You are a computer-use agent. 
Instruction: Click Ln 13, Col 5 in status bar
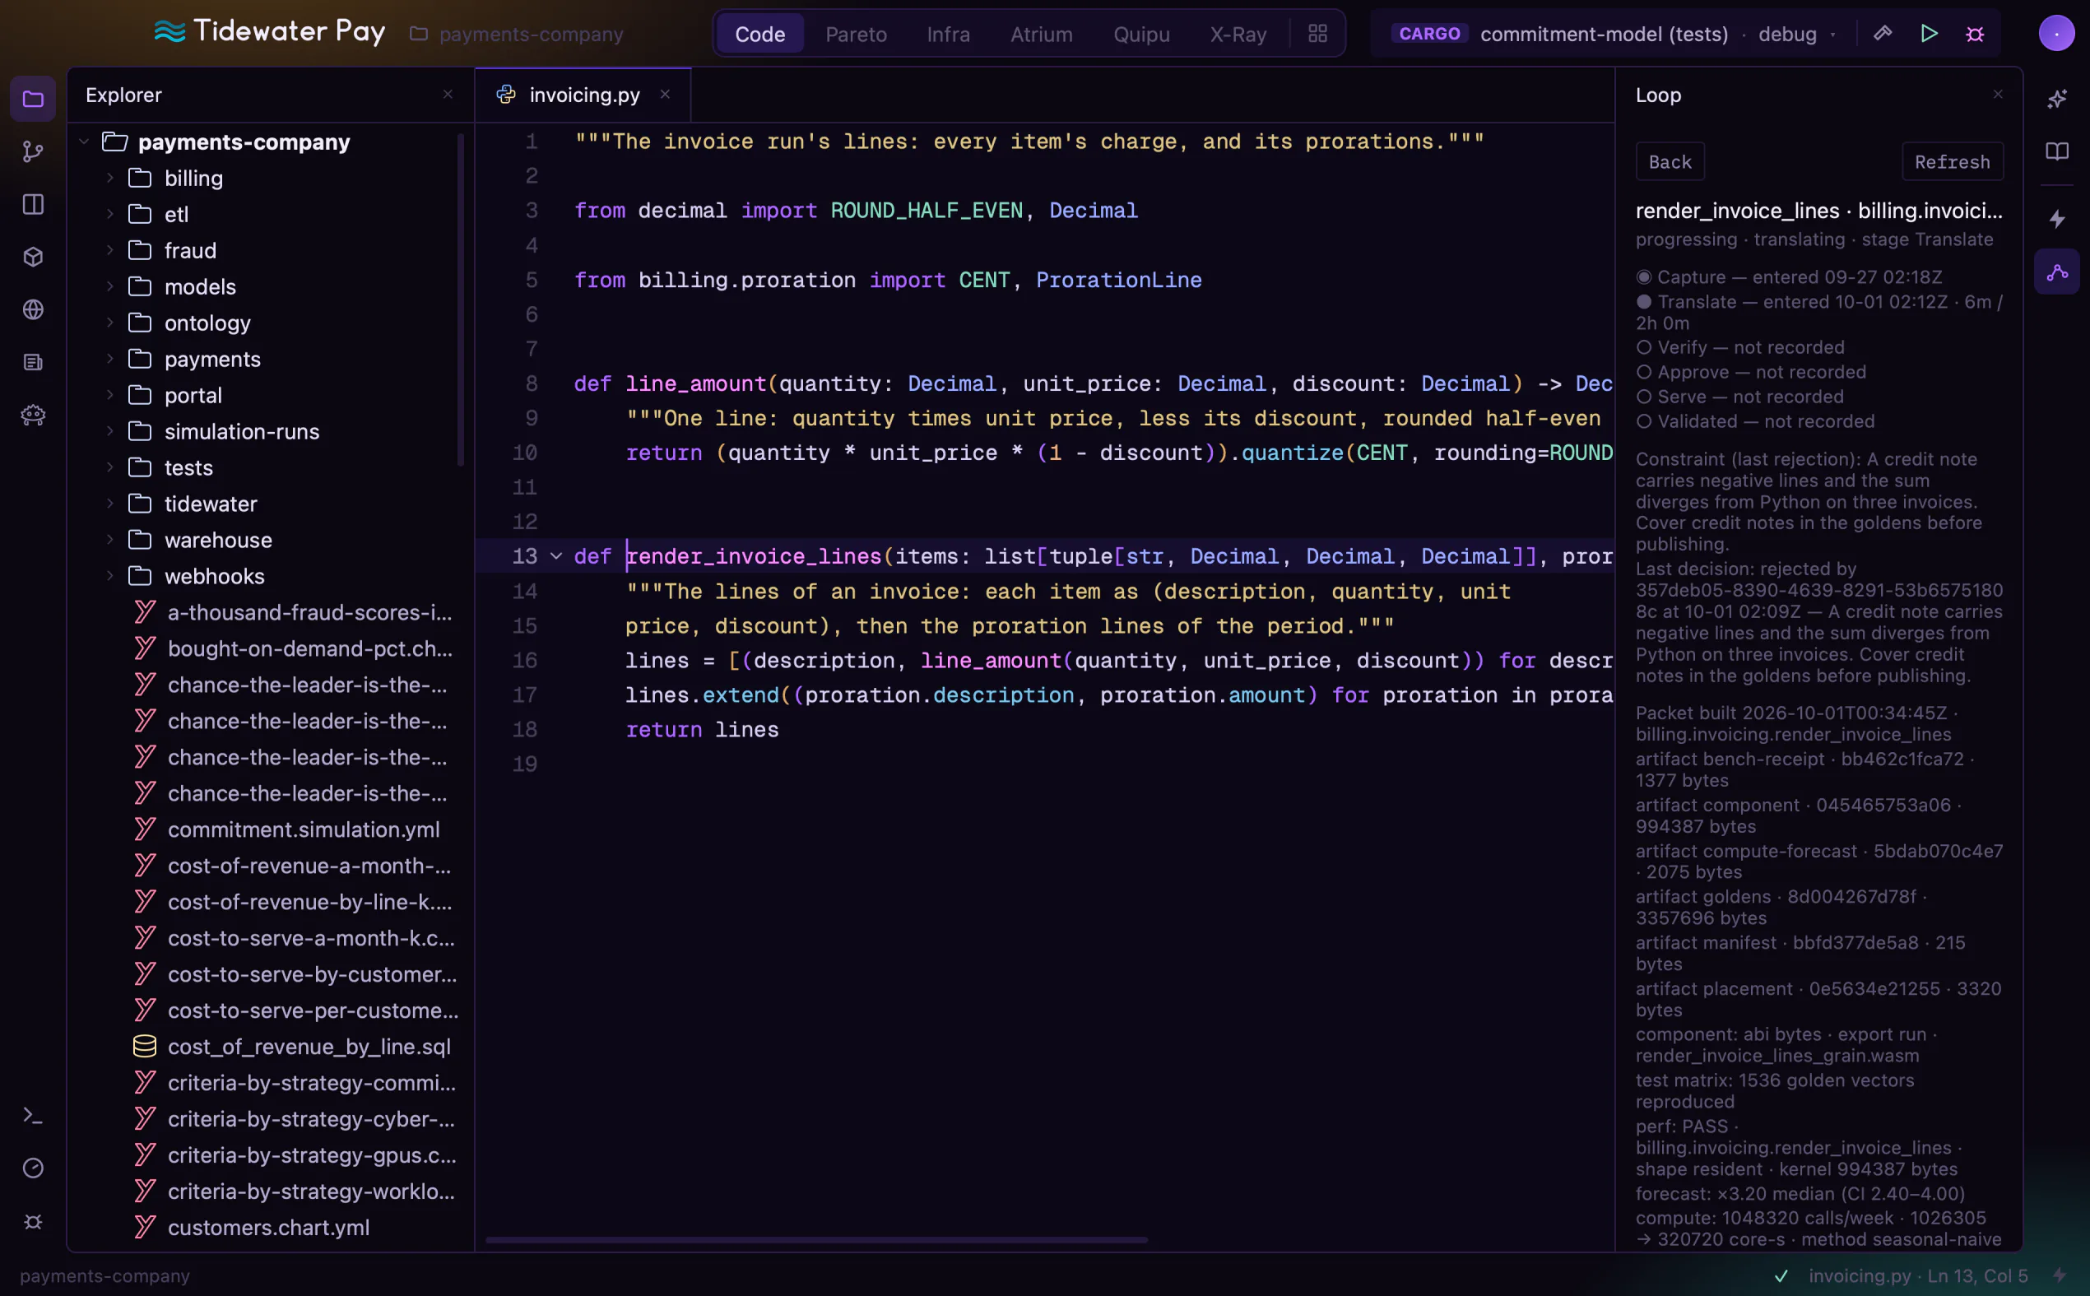pos(1977,1275)
